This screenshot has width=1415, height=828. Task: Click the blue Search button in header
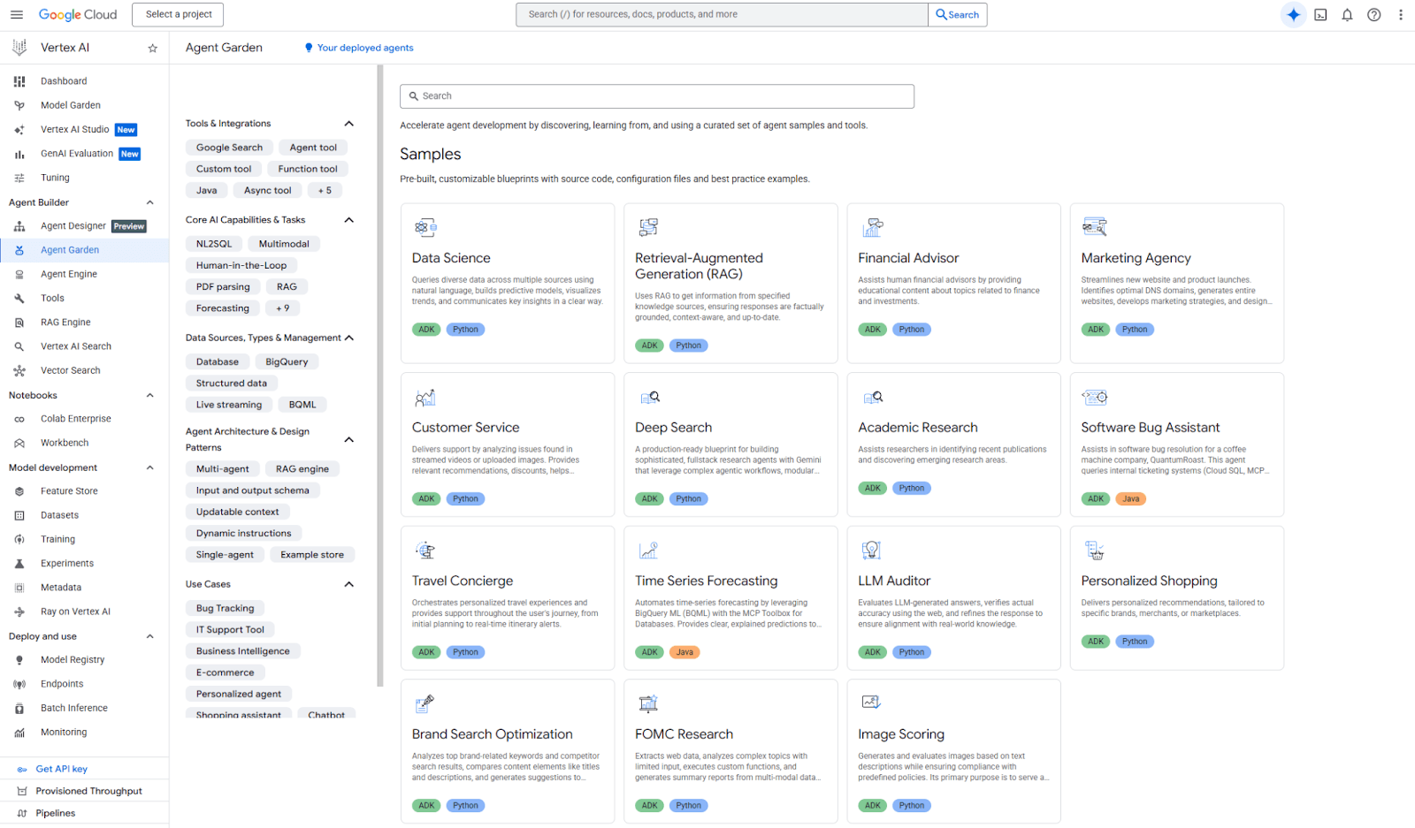(x=957, y=14)
